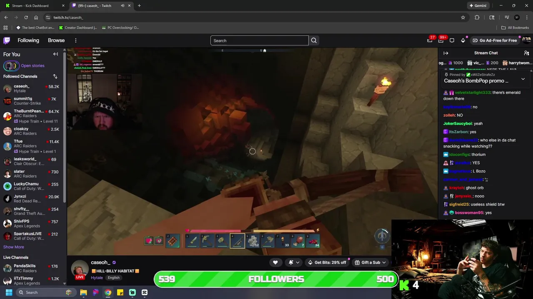Mute the Twitch tab audio icon

click(x=122, y=6)
